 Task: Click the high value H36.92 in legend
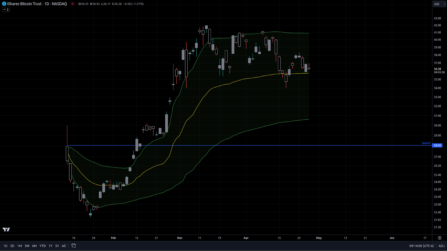pos(95,4)
